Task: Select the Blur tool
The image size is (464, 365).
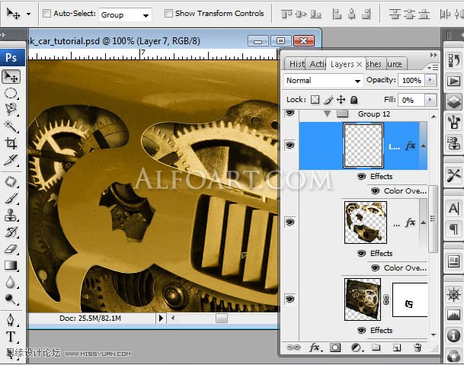Action: pos(11,282)
